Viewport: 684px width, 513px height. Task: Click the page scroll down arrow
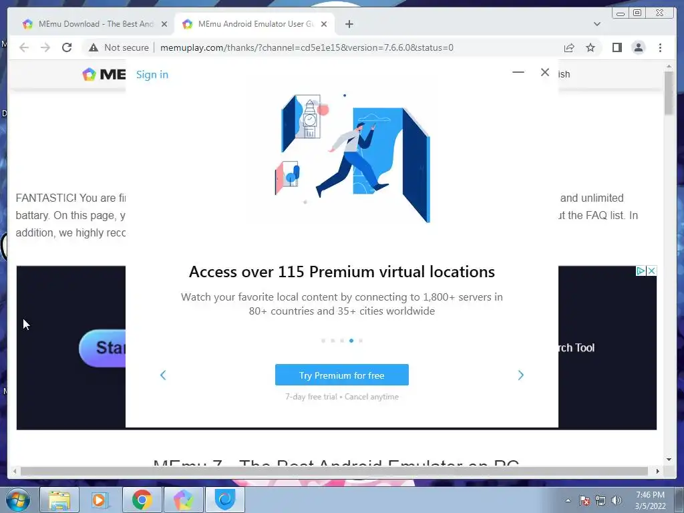(669, 460)
